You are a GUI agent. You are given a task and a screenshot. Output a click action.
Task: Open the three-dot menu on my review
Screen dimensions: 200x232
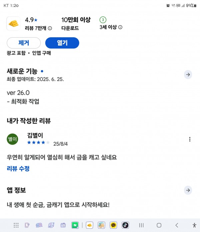tap(190, 139)
